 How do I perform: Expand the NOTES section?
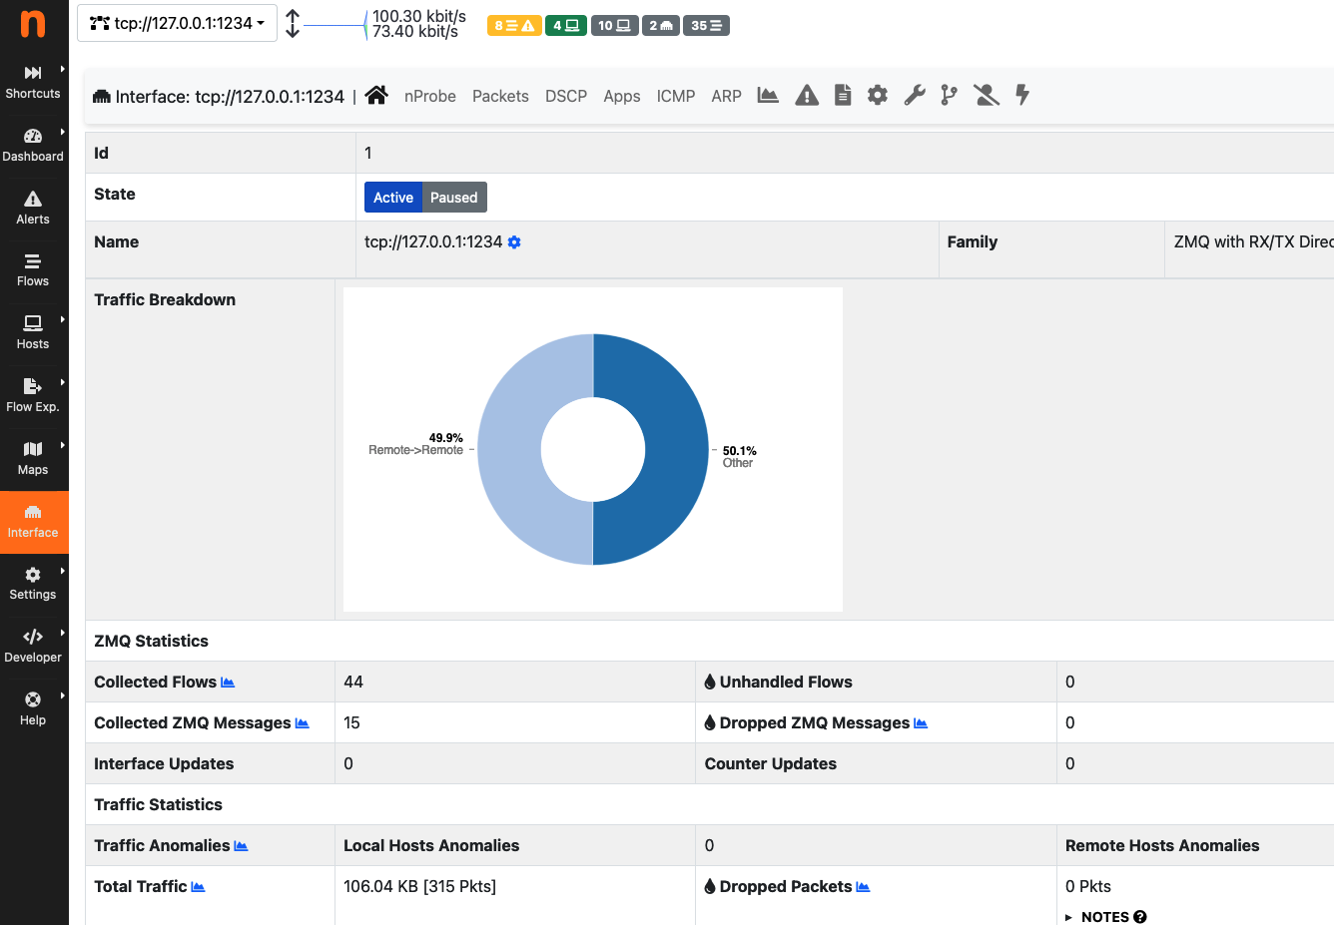point(1105,917)
